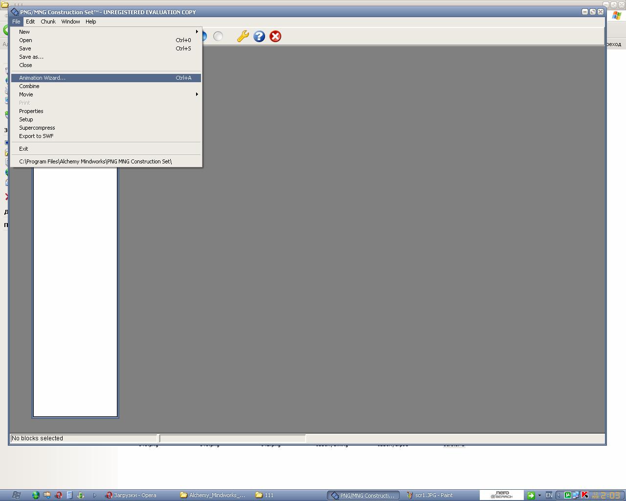Click the File menu bar item
Image resolution: width=626 pixels, height=501 pixels.
tap(16, 22)
